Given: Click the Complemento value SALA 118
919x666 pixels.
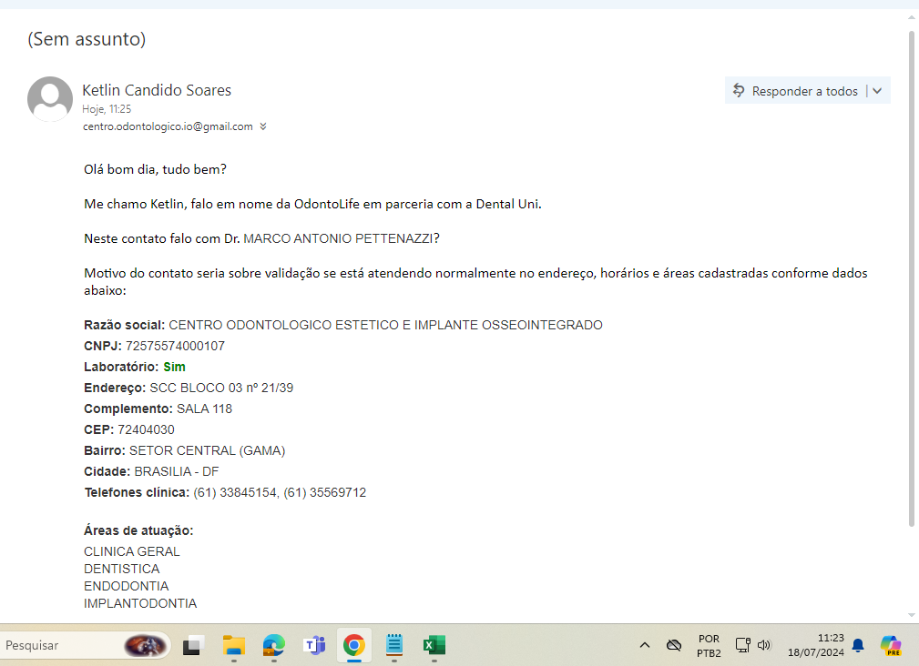Looking at the screenshot, I should (205, 409).
